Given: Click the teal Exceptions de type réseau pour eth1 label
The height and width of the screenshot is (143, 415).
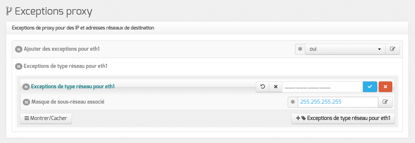Looking at the screenshot, I should pyautogui.click(x=73, y=86).
